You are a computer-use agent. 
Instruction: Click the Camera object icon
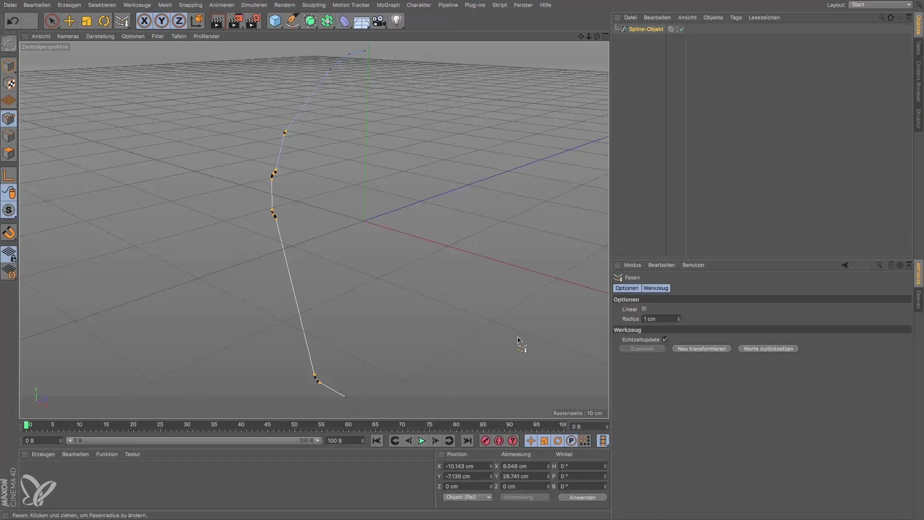click(x=379, y=21)
